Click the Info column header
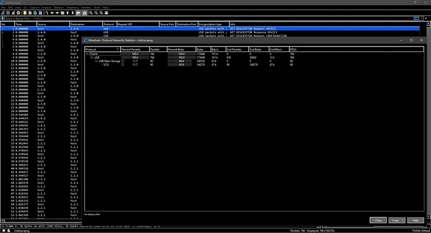Viewport: 431px width, 233px height. point(324,24)
